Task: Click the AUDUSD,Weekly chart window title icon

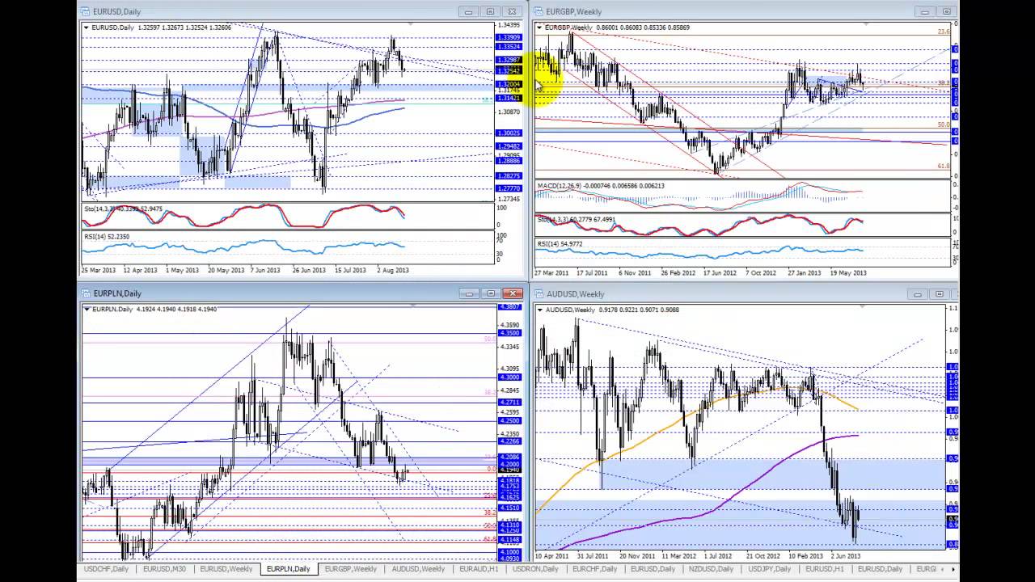Action: (539, 294)
